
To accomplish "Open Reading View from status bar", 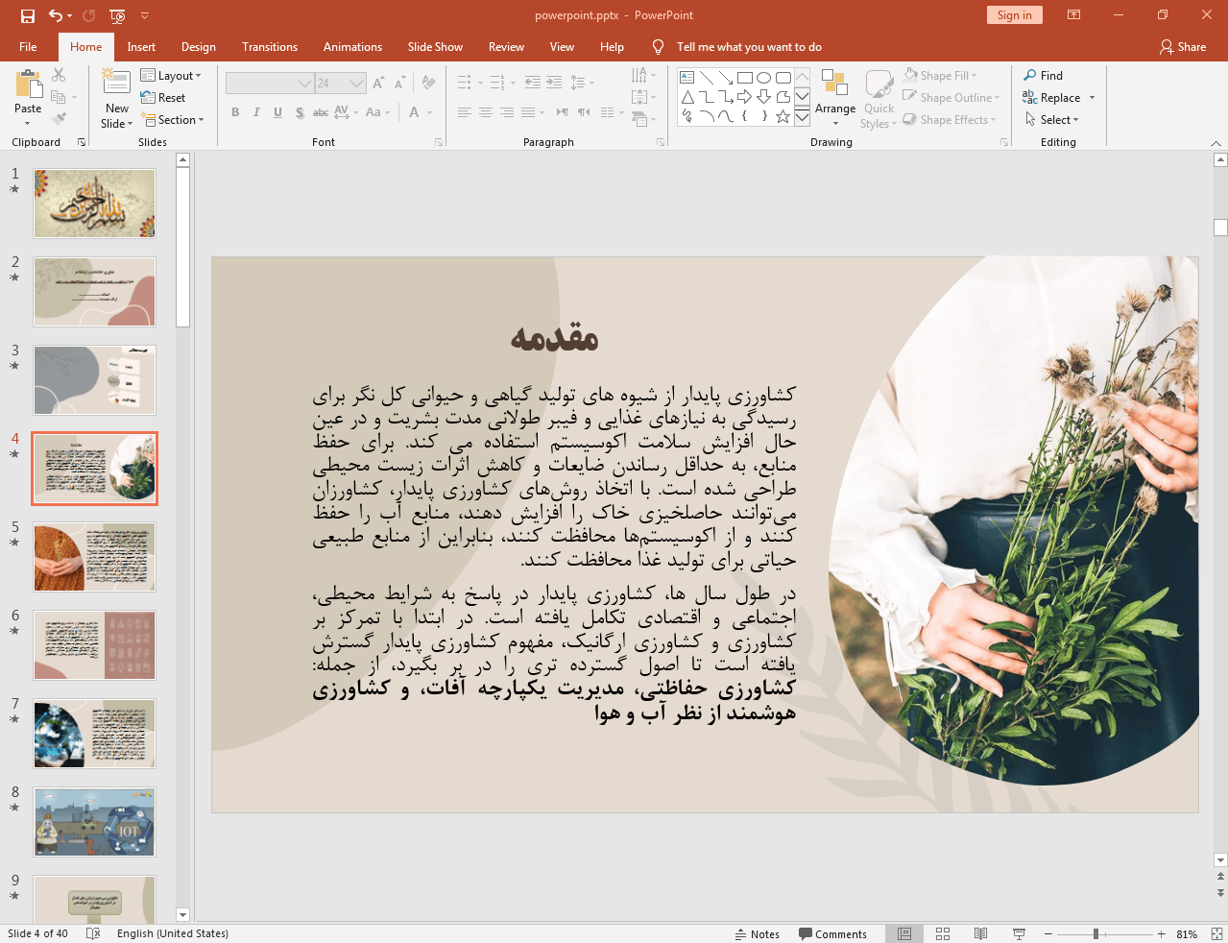I will coord(980,933).
